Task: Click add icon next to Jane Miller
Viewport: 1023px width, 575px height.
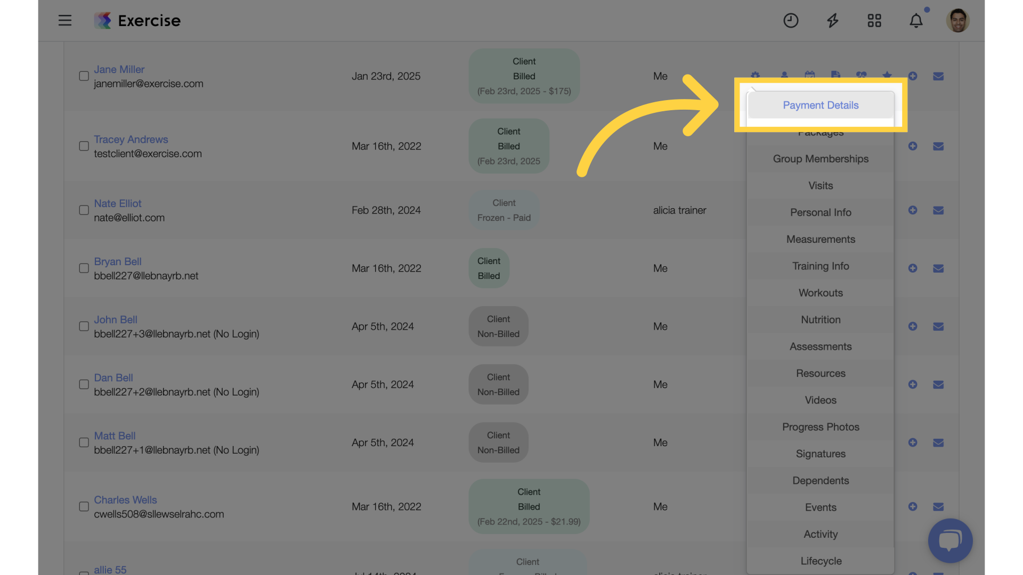Action: (x=913, y=76)
